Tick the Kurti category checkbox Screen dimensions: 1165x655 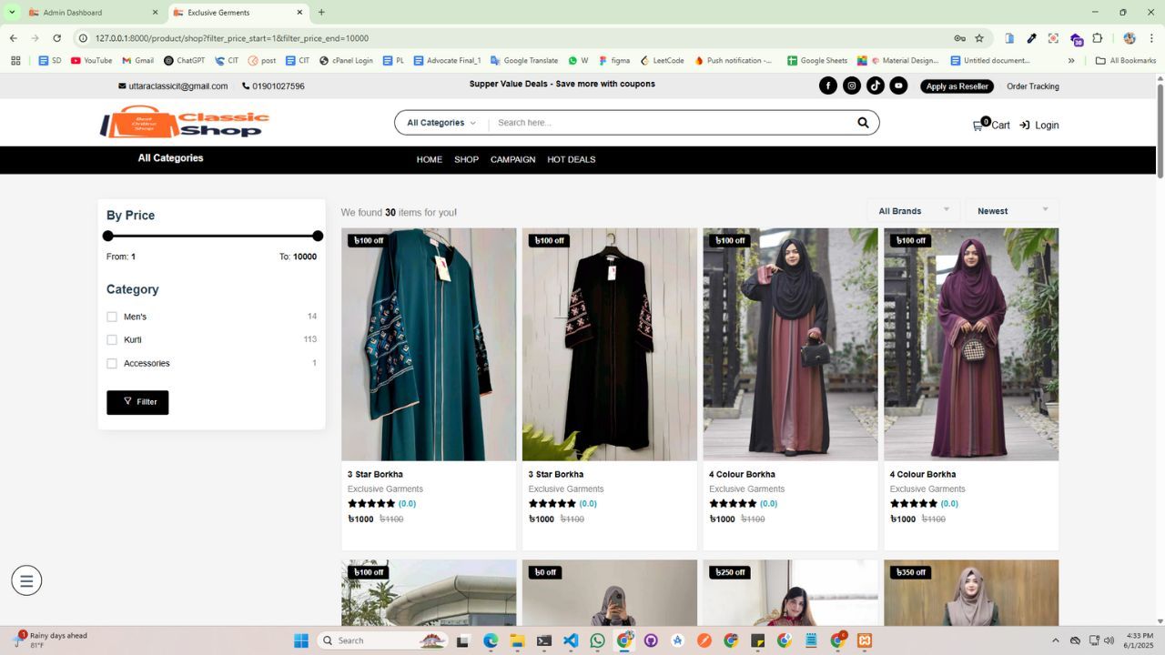point(112,339)
